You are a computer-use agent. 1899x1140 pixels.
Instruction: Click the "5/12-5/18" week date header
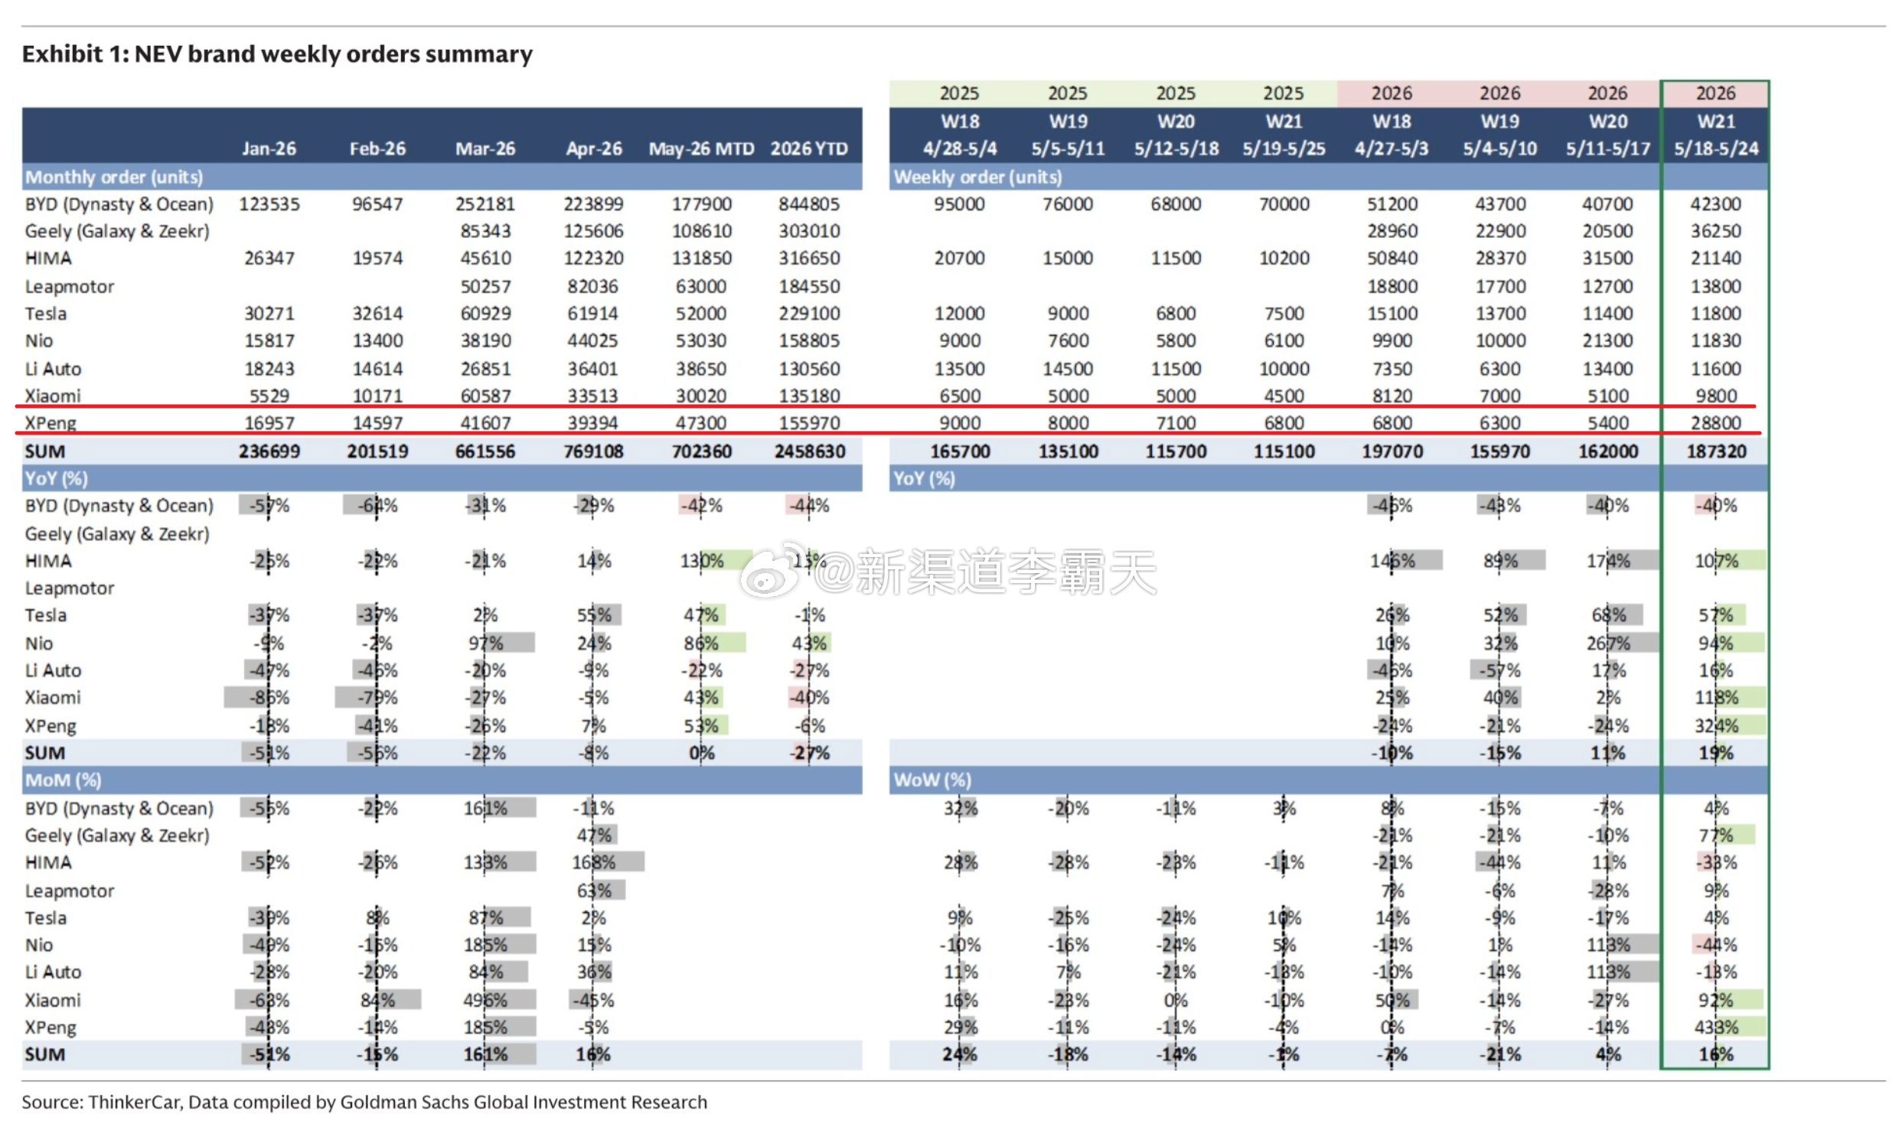(1176, 148)
